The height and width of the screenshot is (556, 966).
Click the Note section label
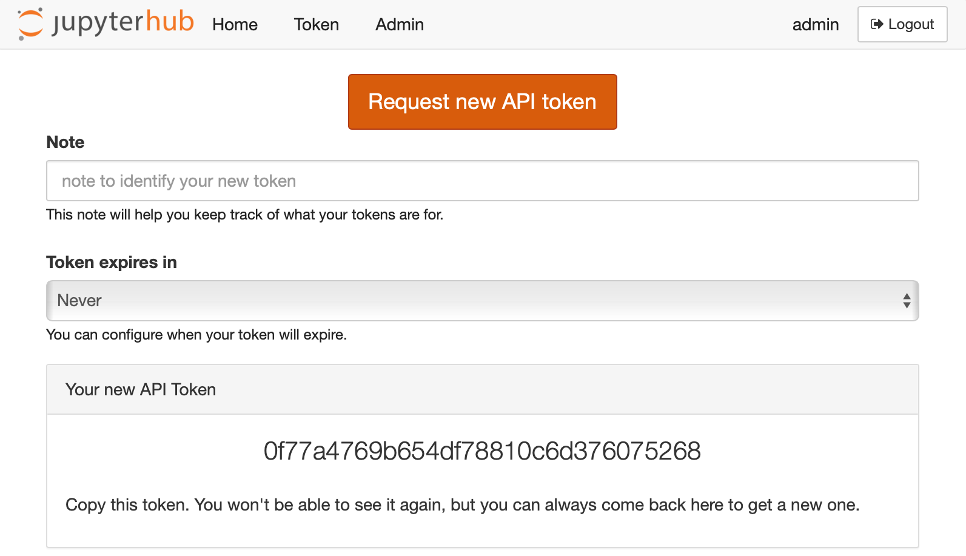click(x=64, y=142)
